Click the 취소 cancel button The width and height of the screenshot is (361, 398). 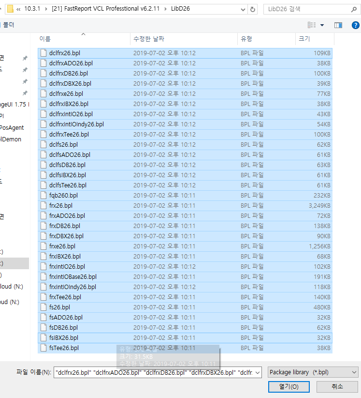click(x=337, y=386)
